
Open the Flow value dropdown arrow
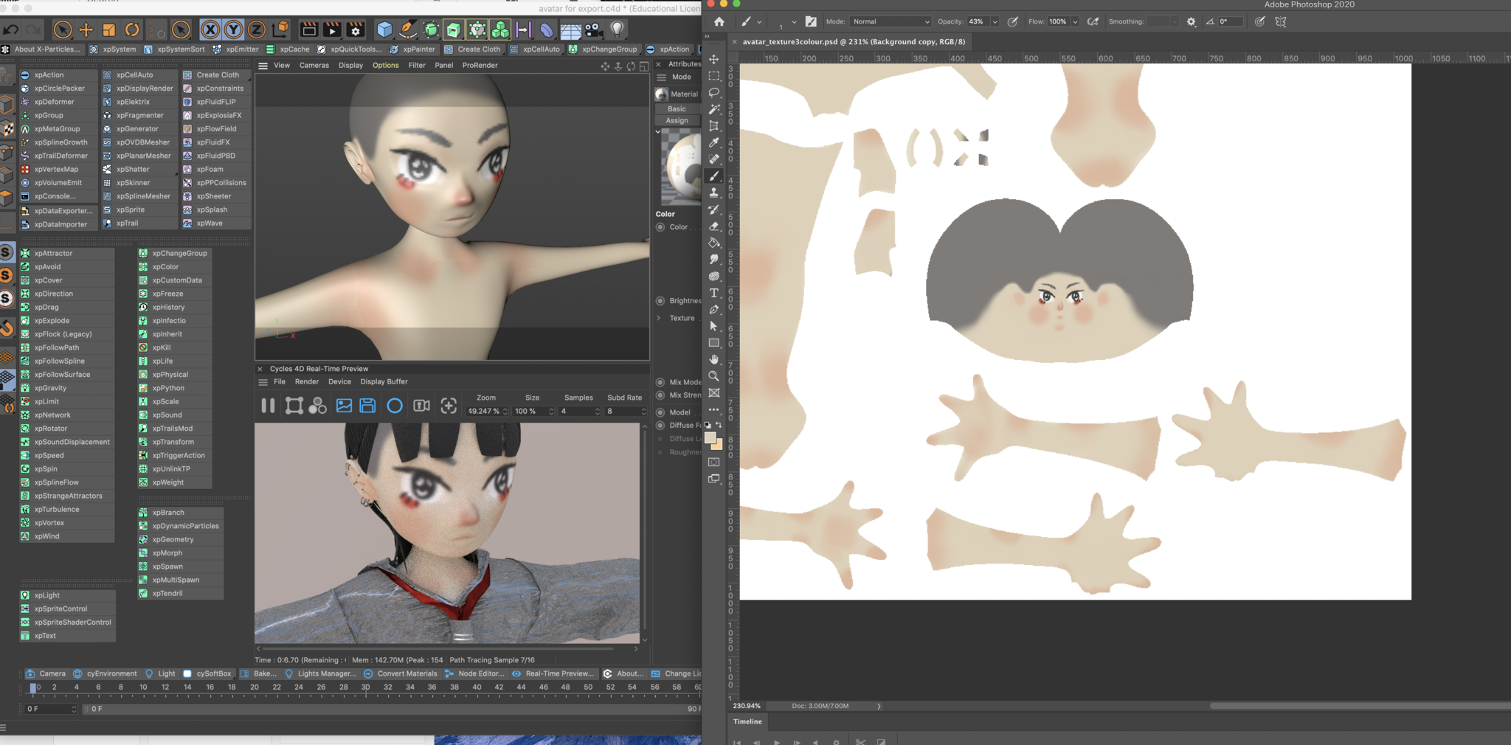click(x=1075, y=21)
